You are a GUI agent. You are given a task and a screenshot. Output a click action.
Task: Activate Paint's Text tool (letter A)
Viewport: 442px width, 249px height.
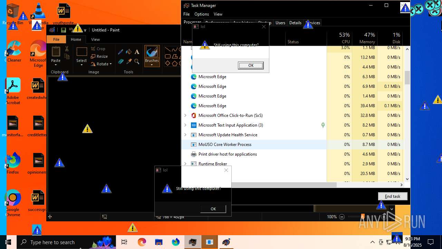coord(137,52)
